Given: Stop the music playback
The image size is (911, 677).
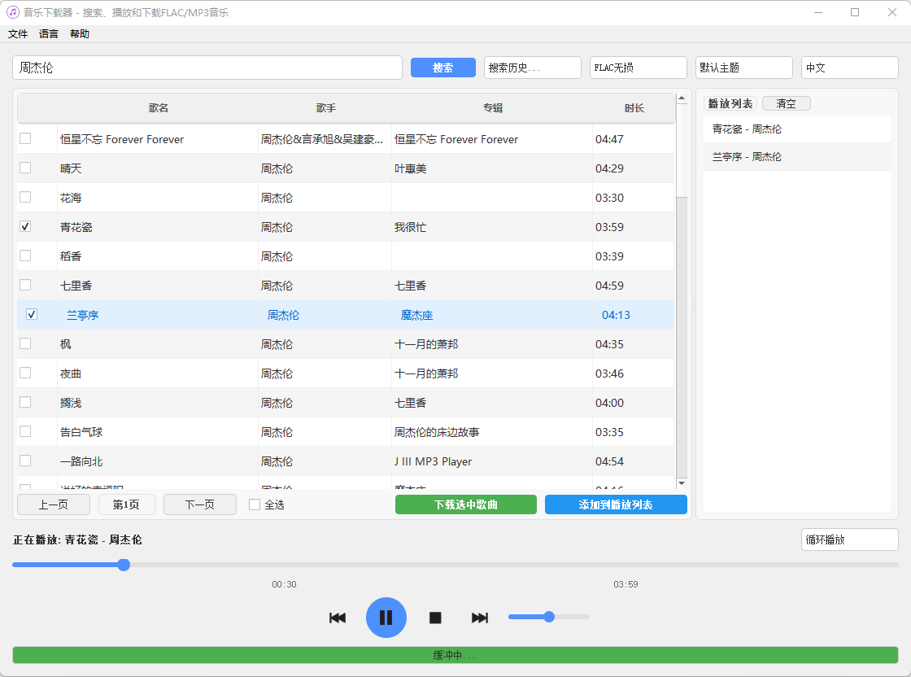Looking at the screenshot, I should [435, 618].
